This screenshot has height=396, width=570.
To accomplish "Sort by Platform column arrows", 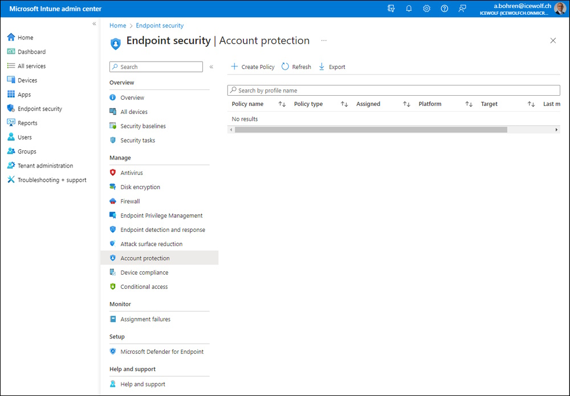I will [469, 104].
